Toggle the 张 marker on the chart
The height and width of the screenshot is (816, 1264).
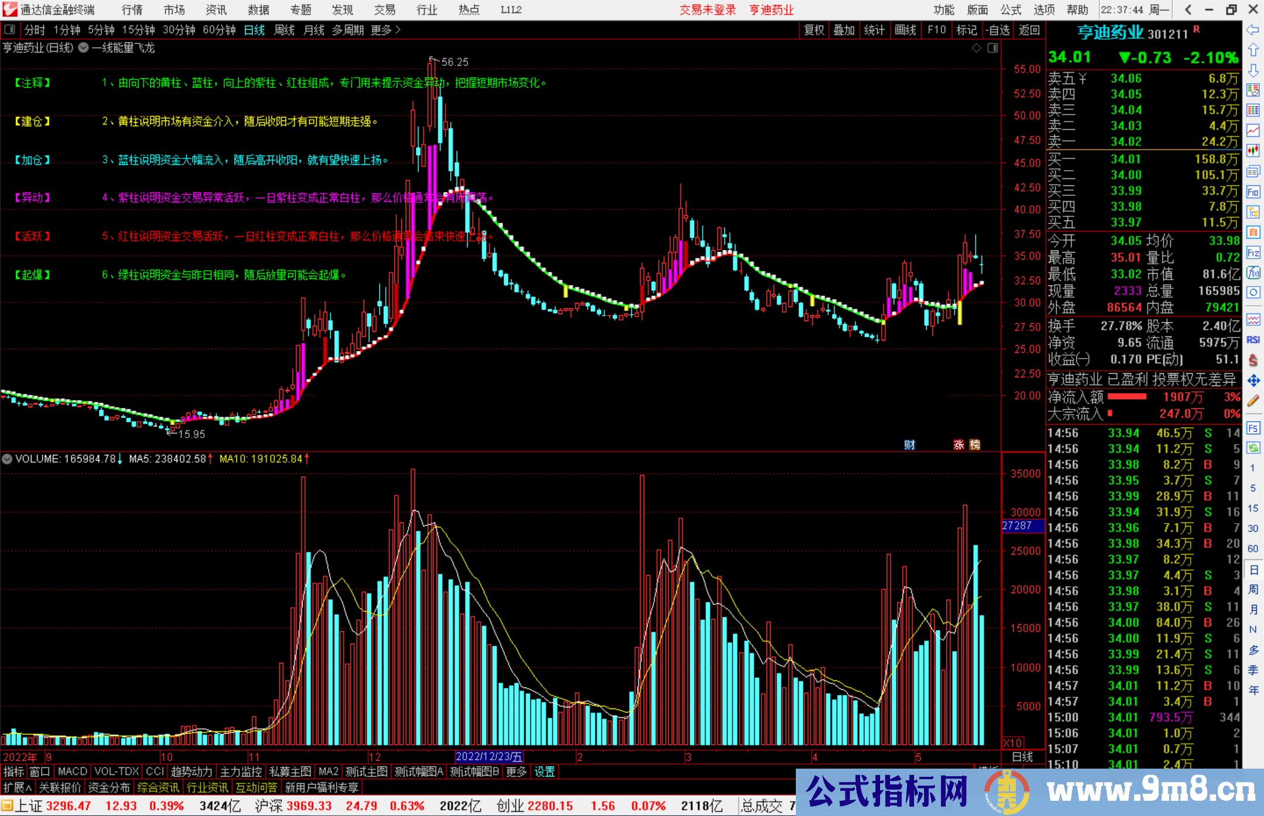pyautogui.click(x=959, y=445)
